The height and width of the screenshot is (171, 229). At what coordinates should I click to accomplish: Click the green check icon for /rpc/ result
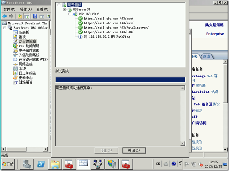coord(80,18)
